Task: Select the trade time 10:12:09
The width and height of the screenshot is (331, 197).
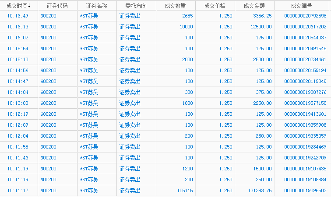Action: coord(18,125)
